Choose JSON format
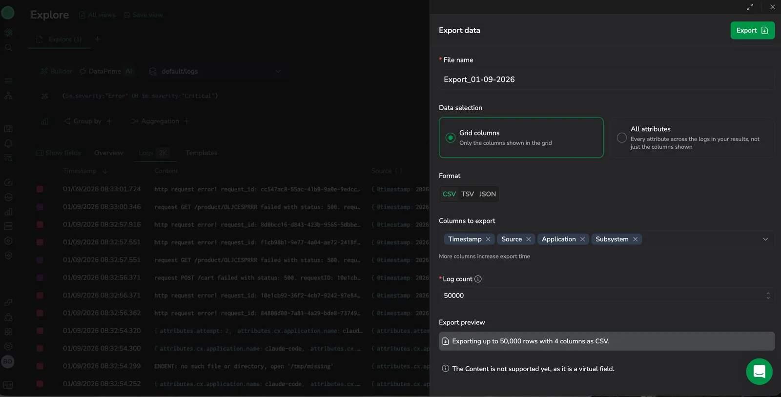This screenshot has width=781, height=397. click(487, 194)
